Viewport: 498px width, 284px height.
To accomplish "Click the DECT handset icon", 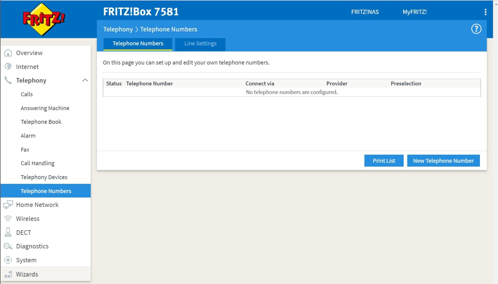I will pos(8,232).
